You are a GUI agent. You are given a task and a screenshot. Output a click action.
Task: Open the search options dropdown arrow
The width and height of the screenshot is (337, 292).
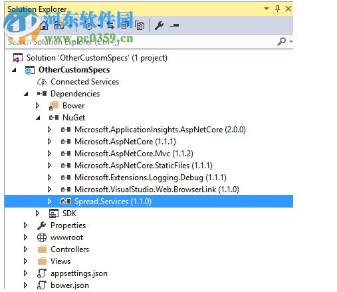point(290,41)
